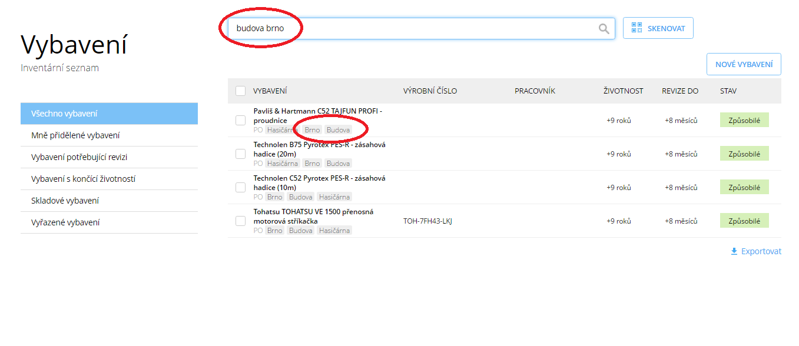Check the Pavliš & Hartmann C52 proudnice row

click(240, 120)
